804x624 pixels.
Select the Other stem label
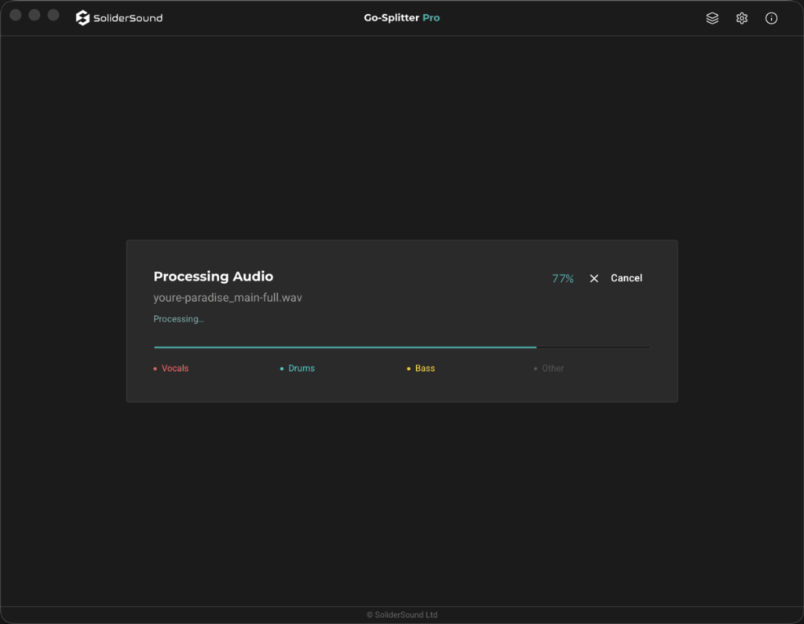553,369
